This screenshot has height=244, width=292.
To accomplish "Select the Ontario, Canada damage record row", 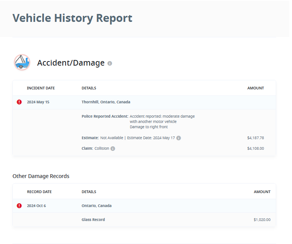I will click(x=144, y=206).
